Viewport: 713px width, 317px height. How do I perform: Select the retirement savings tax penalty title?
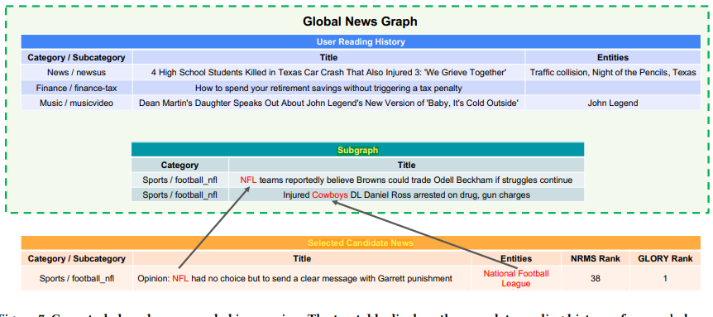[x=328, y=88]
